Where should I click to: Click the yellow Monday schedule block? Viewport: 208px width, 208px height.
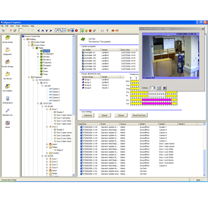[x=135, y=81]
